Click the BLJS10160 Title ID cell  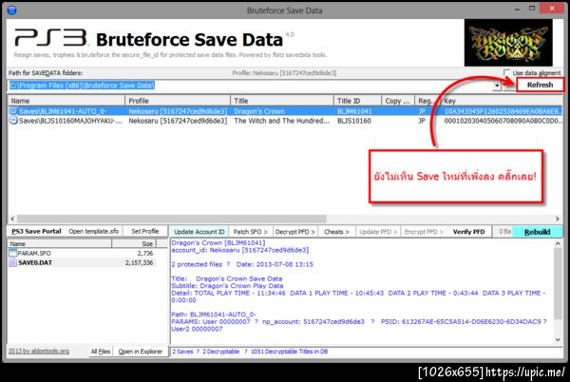(x=354, y=121)
